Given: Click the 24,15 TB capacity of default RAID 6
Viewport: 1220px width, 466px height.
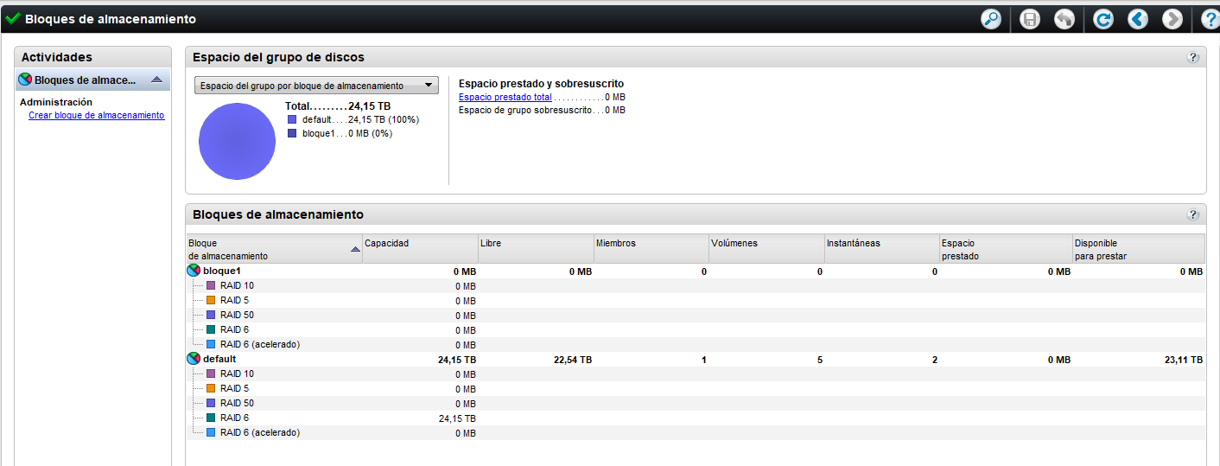Looking at the screenshot, I should (457, 418).
